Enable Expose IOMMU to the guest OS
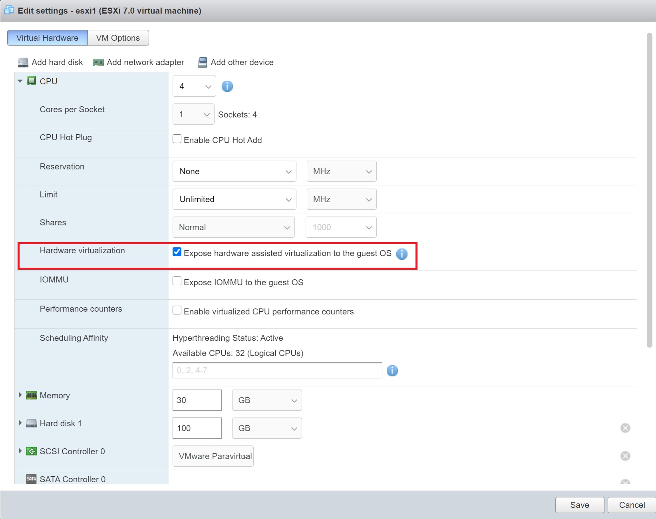 [x=177, y=281]
